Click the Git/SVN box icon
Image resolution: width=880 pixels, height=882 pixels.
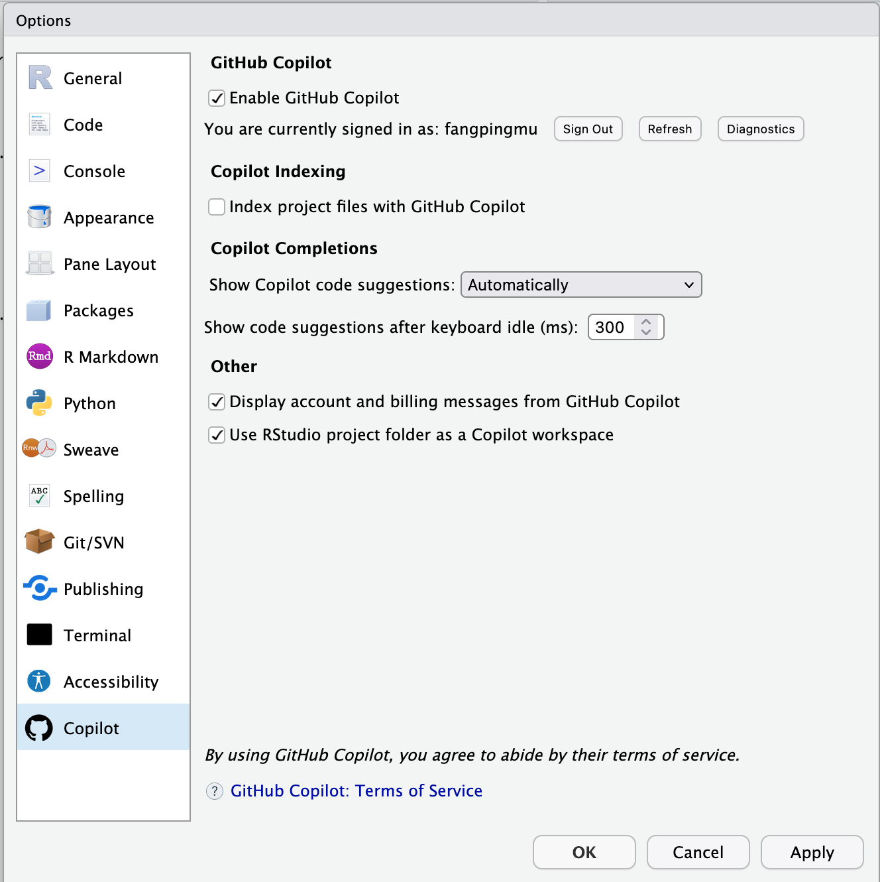[x=40, y=542]
